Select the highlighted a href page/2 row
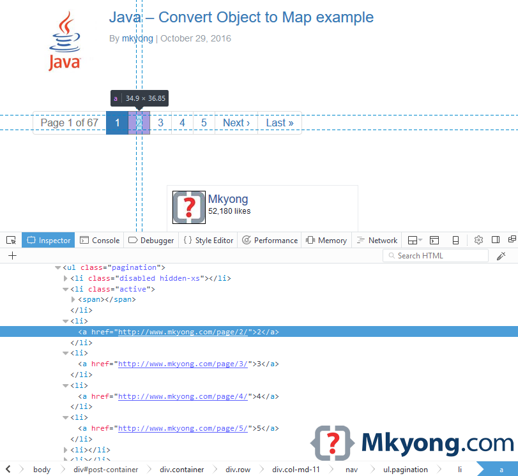518x476 pixels. coord(259,332)
